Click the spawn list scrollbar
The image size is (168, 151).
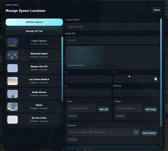click(x=62, y=69)
